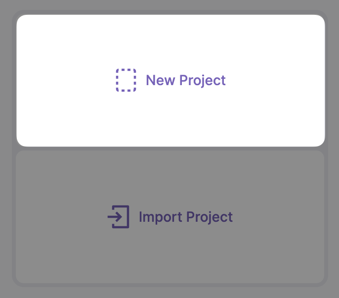Click the Import Project text label
339x298 pixels.
186,217
